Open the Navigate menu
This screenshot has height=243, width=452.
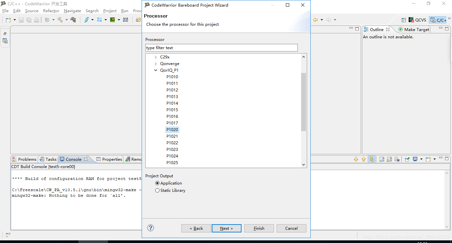[x=72, y=11]
